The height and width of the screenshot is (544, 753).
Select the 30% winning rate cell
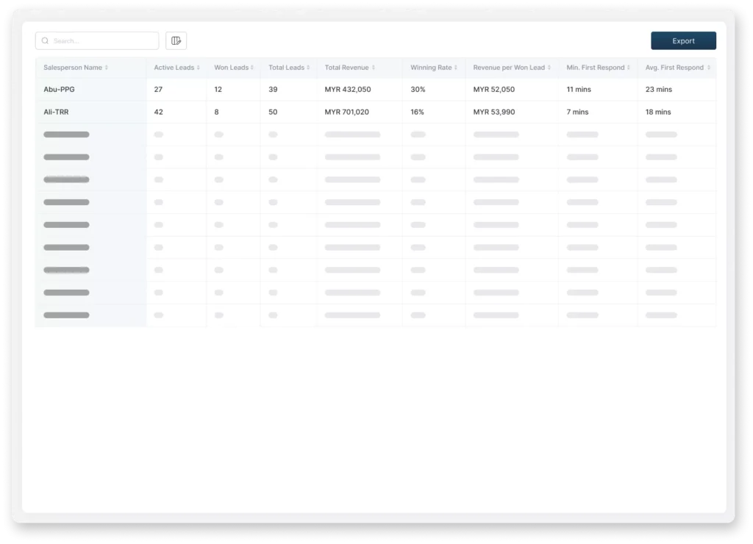(x=418, y=90)
